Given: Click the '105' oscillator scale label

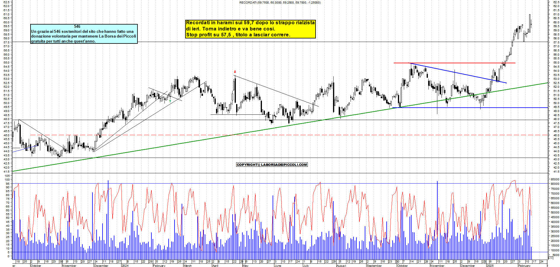Looking at the screenshot, I should 7,176.
